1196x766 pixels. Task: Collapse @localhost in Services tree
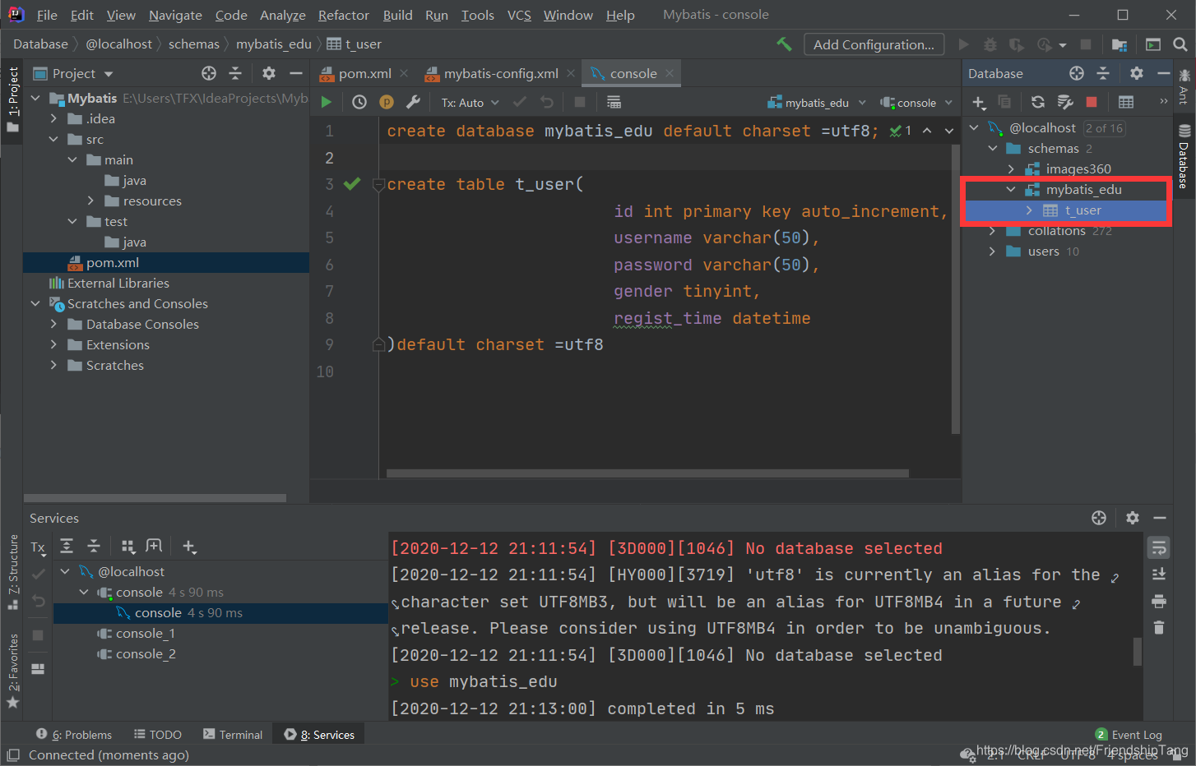click(x=65, y=571)
